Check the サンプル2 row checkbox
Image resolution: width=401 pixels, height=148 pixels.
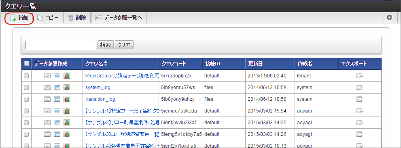pos(26,123)
